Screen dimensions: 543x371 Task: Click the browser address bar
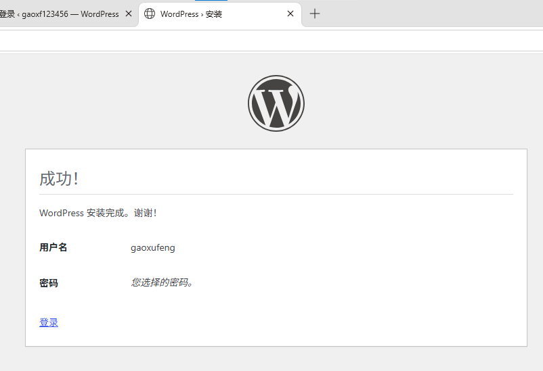[271, 41]
